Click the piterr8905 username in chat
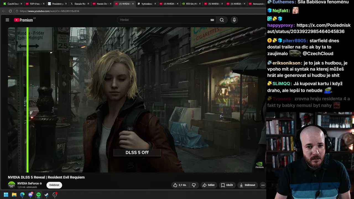 (x=295, y=41)
